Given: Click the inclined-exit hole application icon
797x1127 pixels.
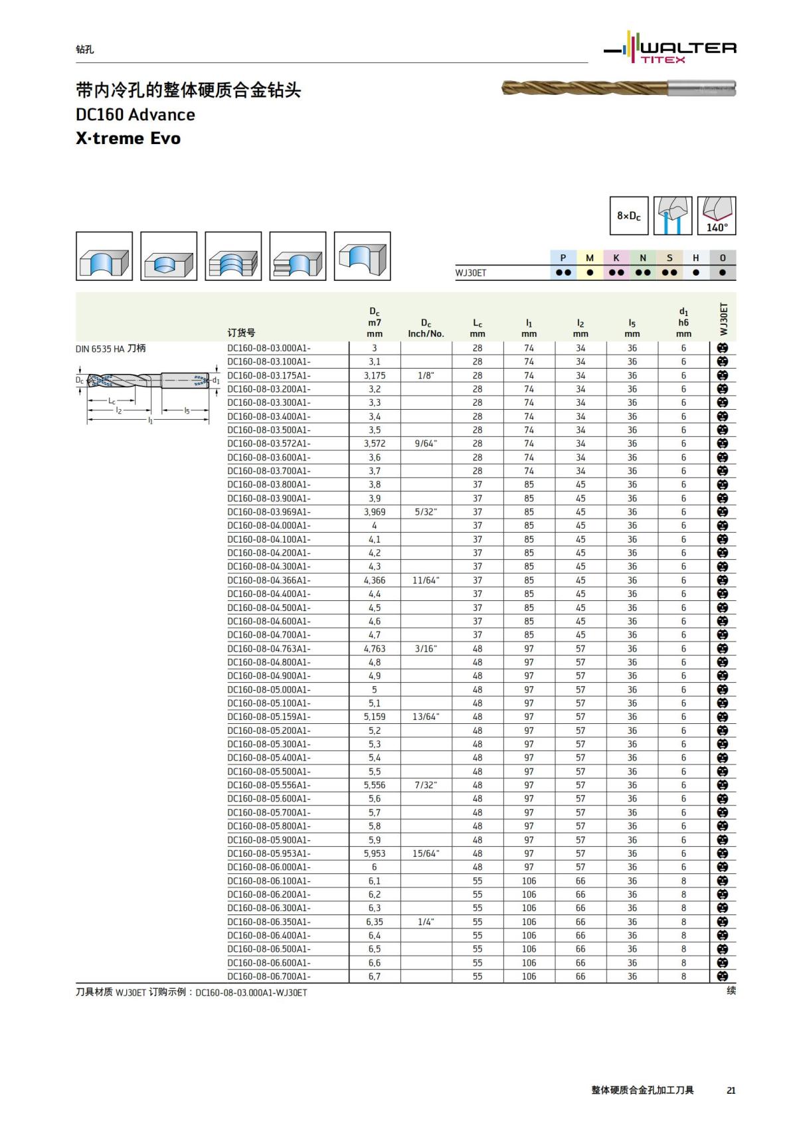Looking at the screenshot, I should pos(362,256).
